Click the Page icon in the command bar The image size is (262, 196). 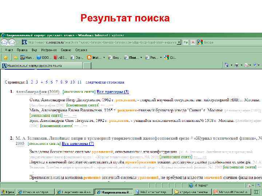tap(246, 65)
